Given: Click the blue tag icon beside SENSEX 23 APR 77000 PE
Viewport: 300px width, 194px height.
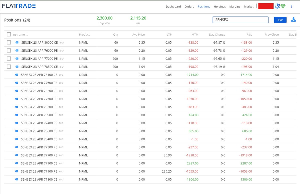Looking at the screenshot, I should [x=17, y=59].
